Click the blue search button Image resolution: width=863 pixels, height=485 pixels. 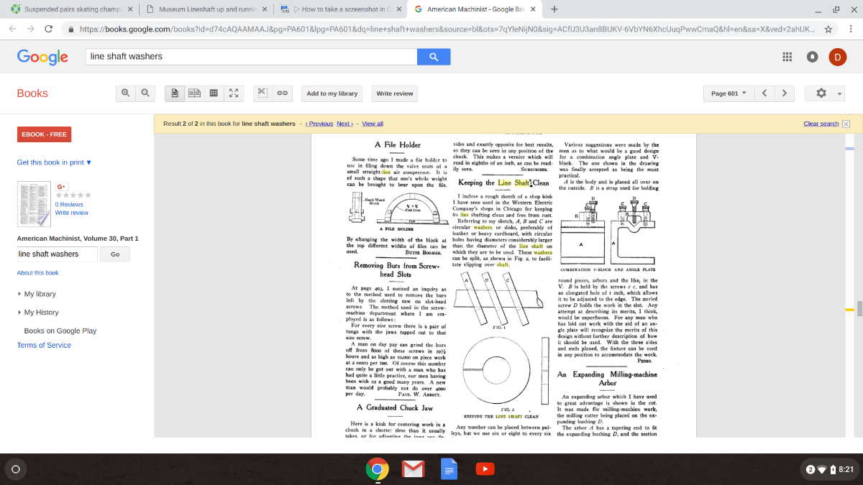click(434, 57)
